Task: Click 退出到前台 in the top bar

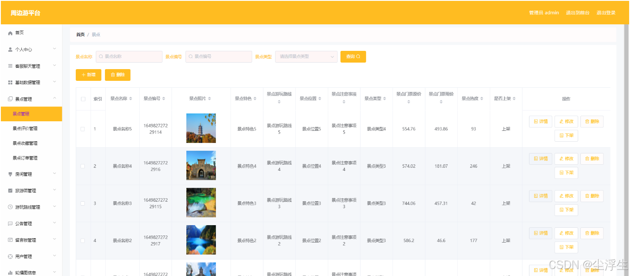Action: pos(577,13)
